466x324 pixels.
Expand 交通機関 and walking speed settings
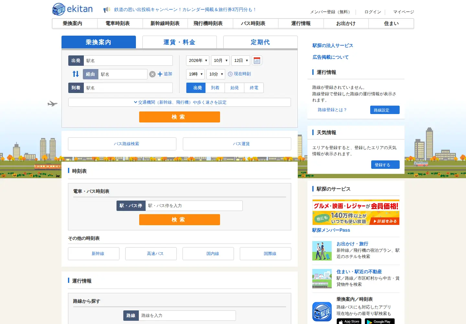[180, 102]
